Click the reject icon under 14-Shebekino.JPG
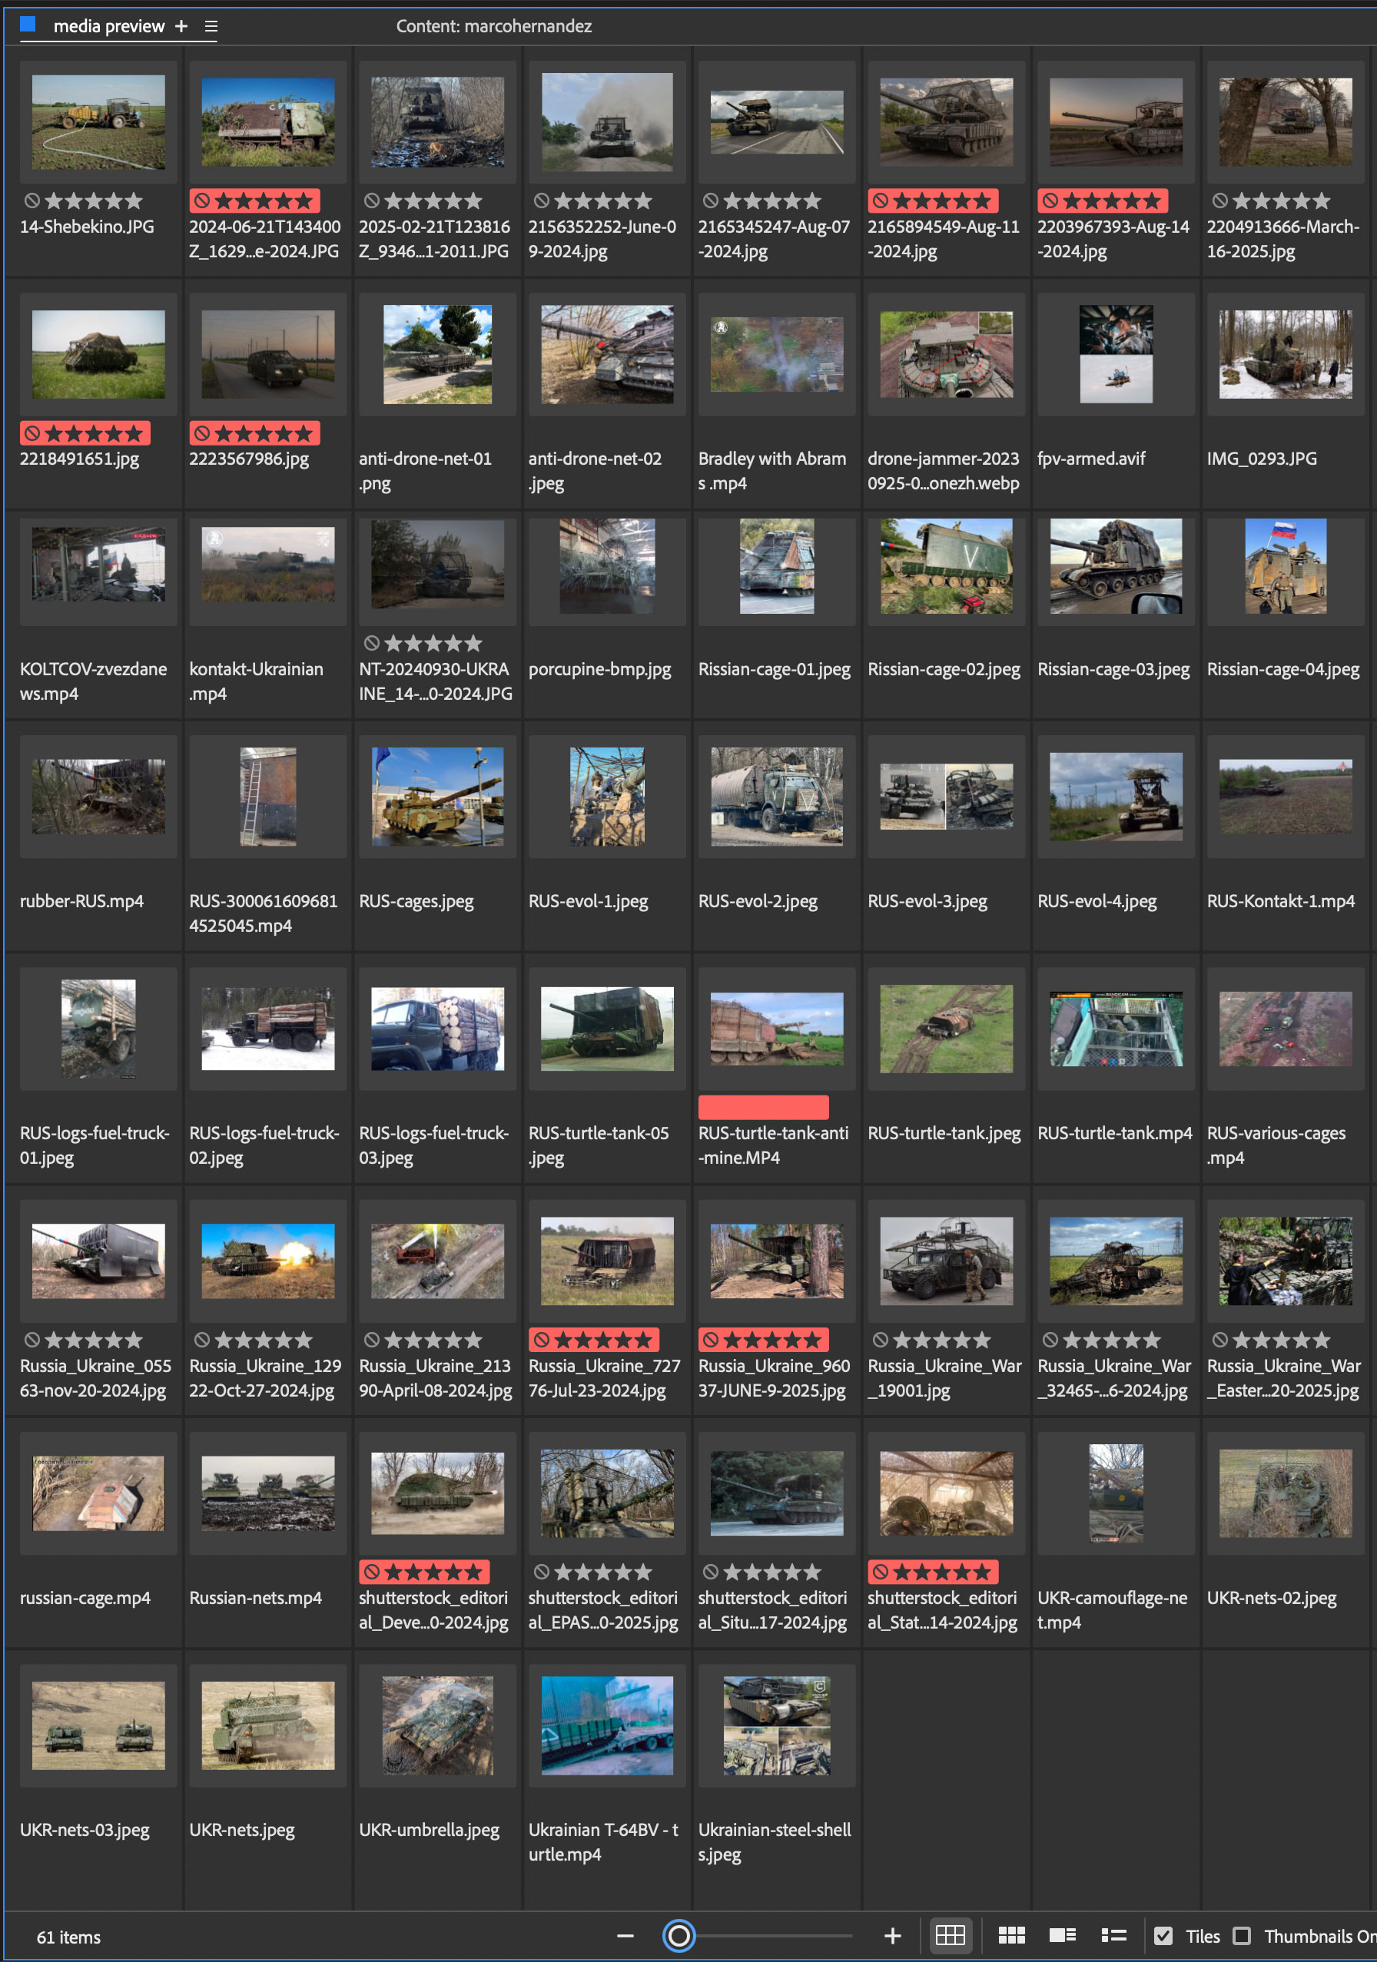 [32, 201]
